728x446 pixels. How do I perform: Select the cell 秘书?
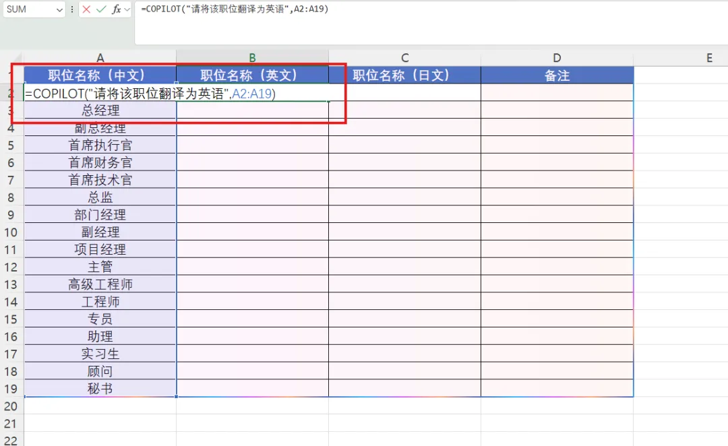pyautogui.click(x=100, y=389)
